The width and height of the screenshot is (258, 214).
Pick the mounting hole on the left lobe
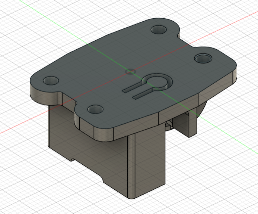point(51,81)
